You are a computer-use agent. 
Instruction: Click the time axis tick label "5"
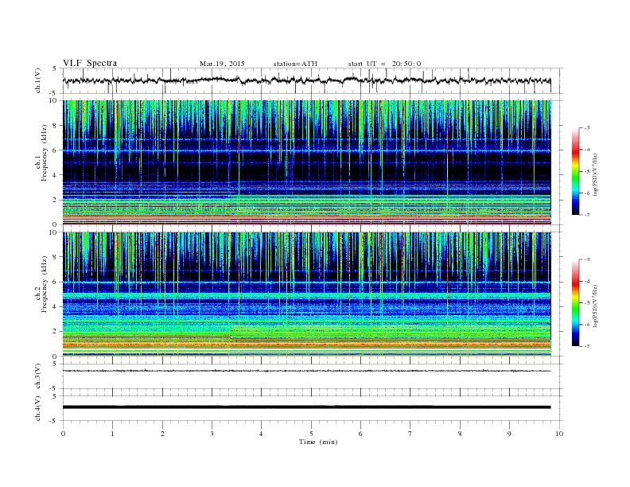pyautogui.click(x=311, y=434)
